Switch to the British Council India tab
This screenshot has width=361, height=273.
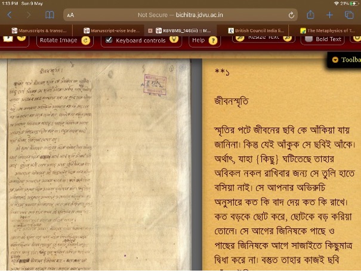[257, 29]
